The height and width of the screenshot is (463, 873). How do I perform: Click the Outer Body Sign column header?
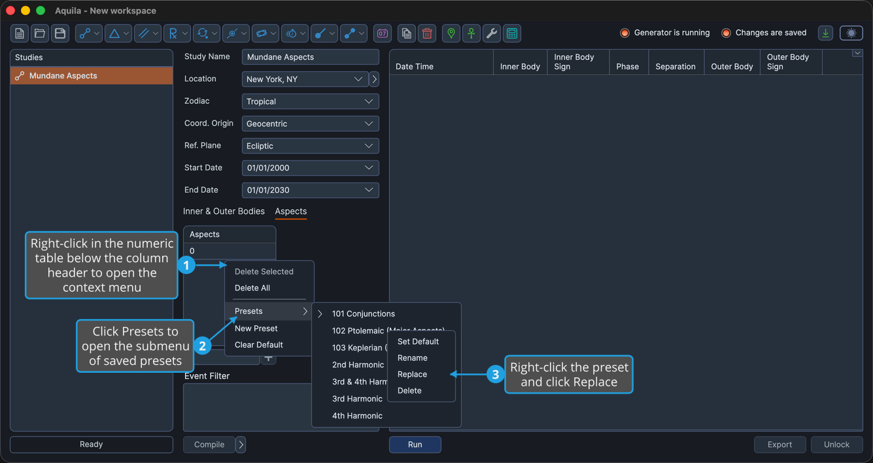[791, 62]
